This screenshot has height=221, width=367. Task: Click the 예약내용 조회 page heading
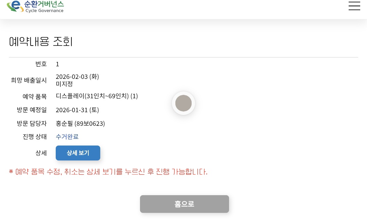41,41
